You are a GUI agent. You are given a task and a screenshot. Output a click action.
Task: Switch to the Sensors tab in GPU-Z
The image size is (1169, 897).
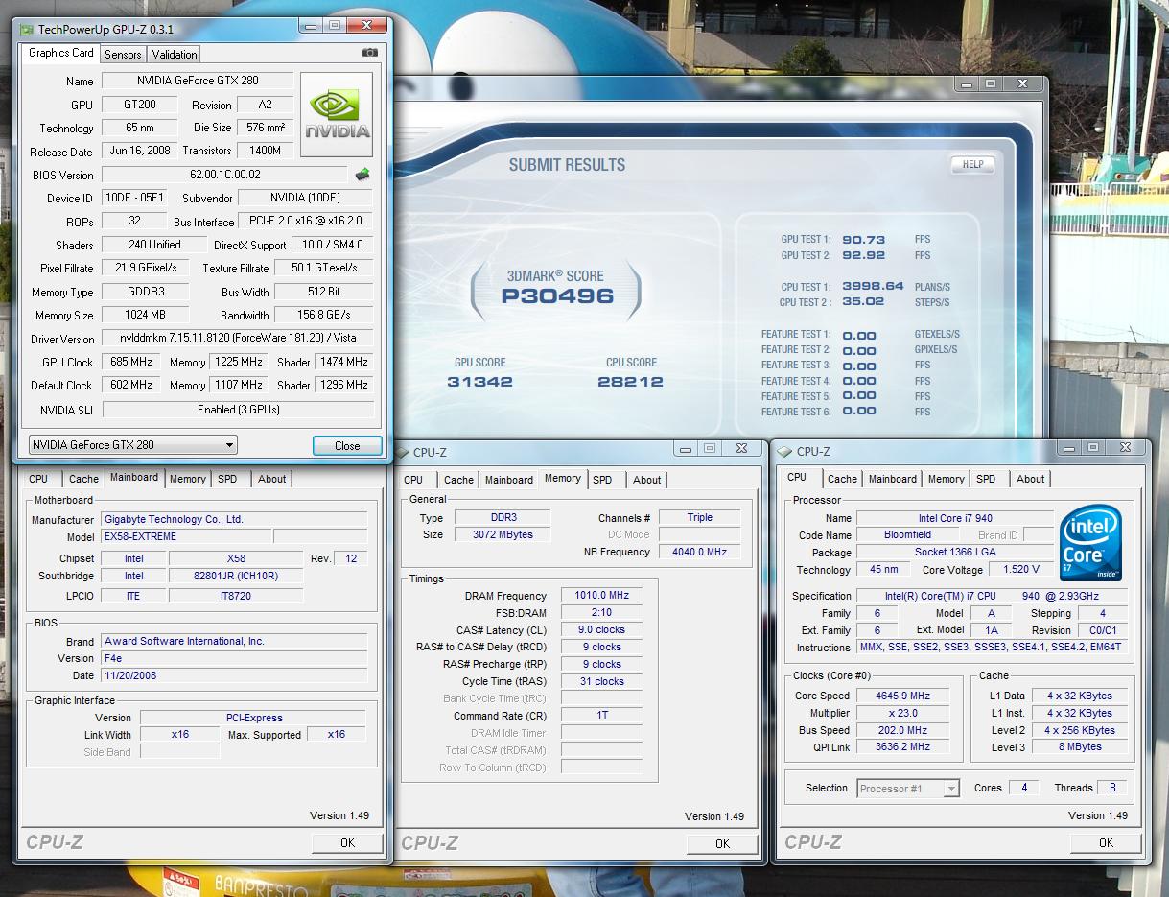pyautogui.click(x=123, y=55)
